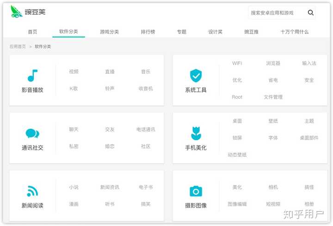Open the 排行榜 tab
The width and height of the screenshot is (333, 226).
148,32
